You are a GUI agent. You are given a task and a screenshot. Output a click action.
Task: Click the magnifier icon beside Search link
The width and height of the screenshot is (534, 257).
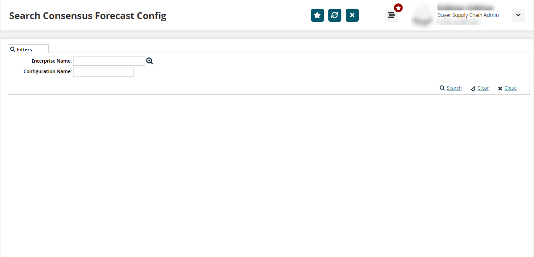[442, 88]
